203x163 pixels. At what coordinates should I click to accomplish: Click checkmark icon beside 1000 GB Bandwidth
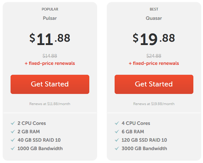13,148
